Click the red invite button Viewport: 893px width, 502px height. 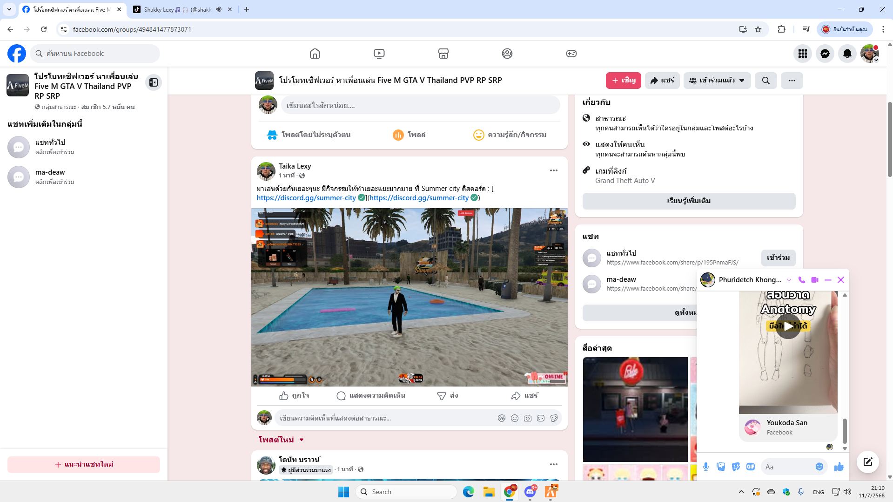click(623, 81)
